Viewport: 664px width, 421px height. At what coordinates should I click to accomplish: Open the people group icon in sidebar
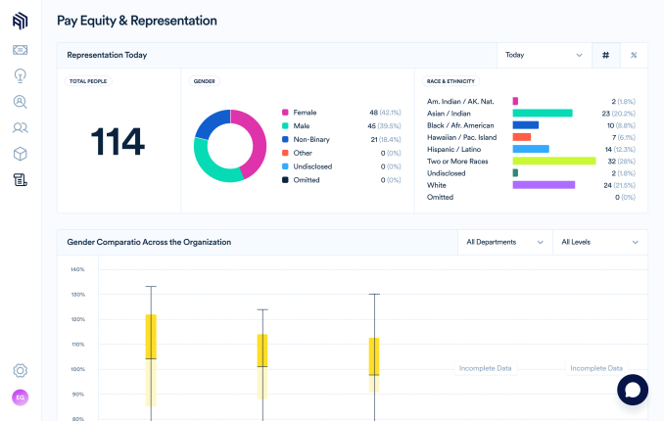20,127
